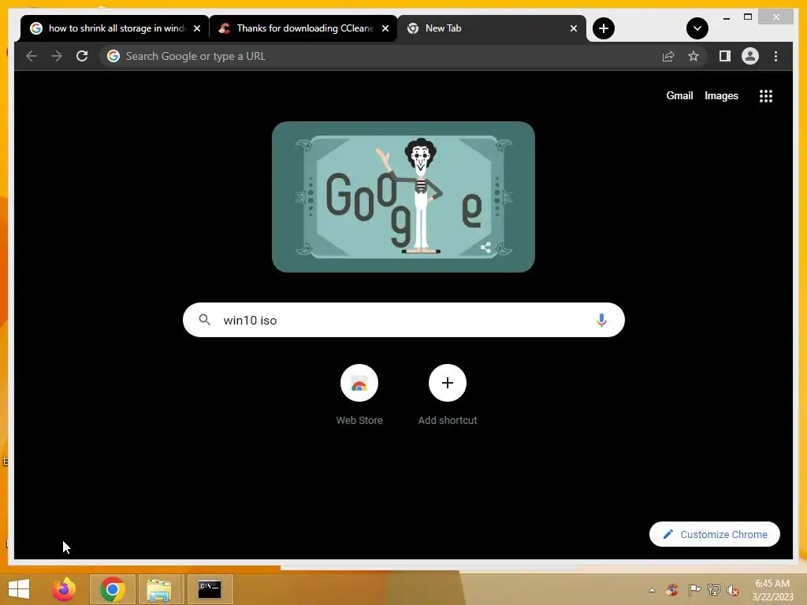
Task: Click the magnifier icon in the search box
Action: click(x=204, y=320)
